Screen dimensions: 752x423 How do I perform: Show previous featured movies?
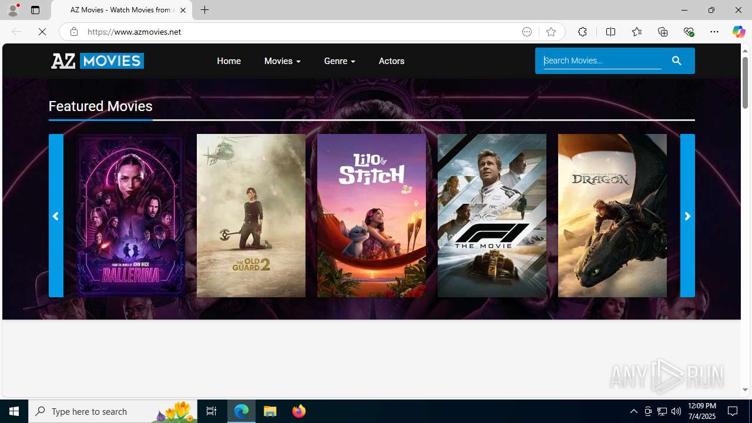(x=56, y=216)
